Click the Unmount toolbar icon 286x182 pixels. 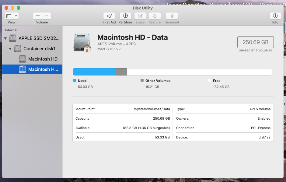pos(172,16)
